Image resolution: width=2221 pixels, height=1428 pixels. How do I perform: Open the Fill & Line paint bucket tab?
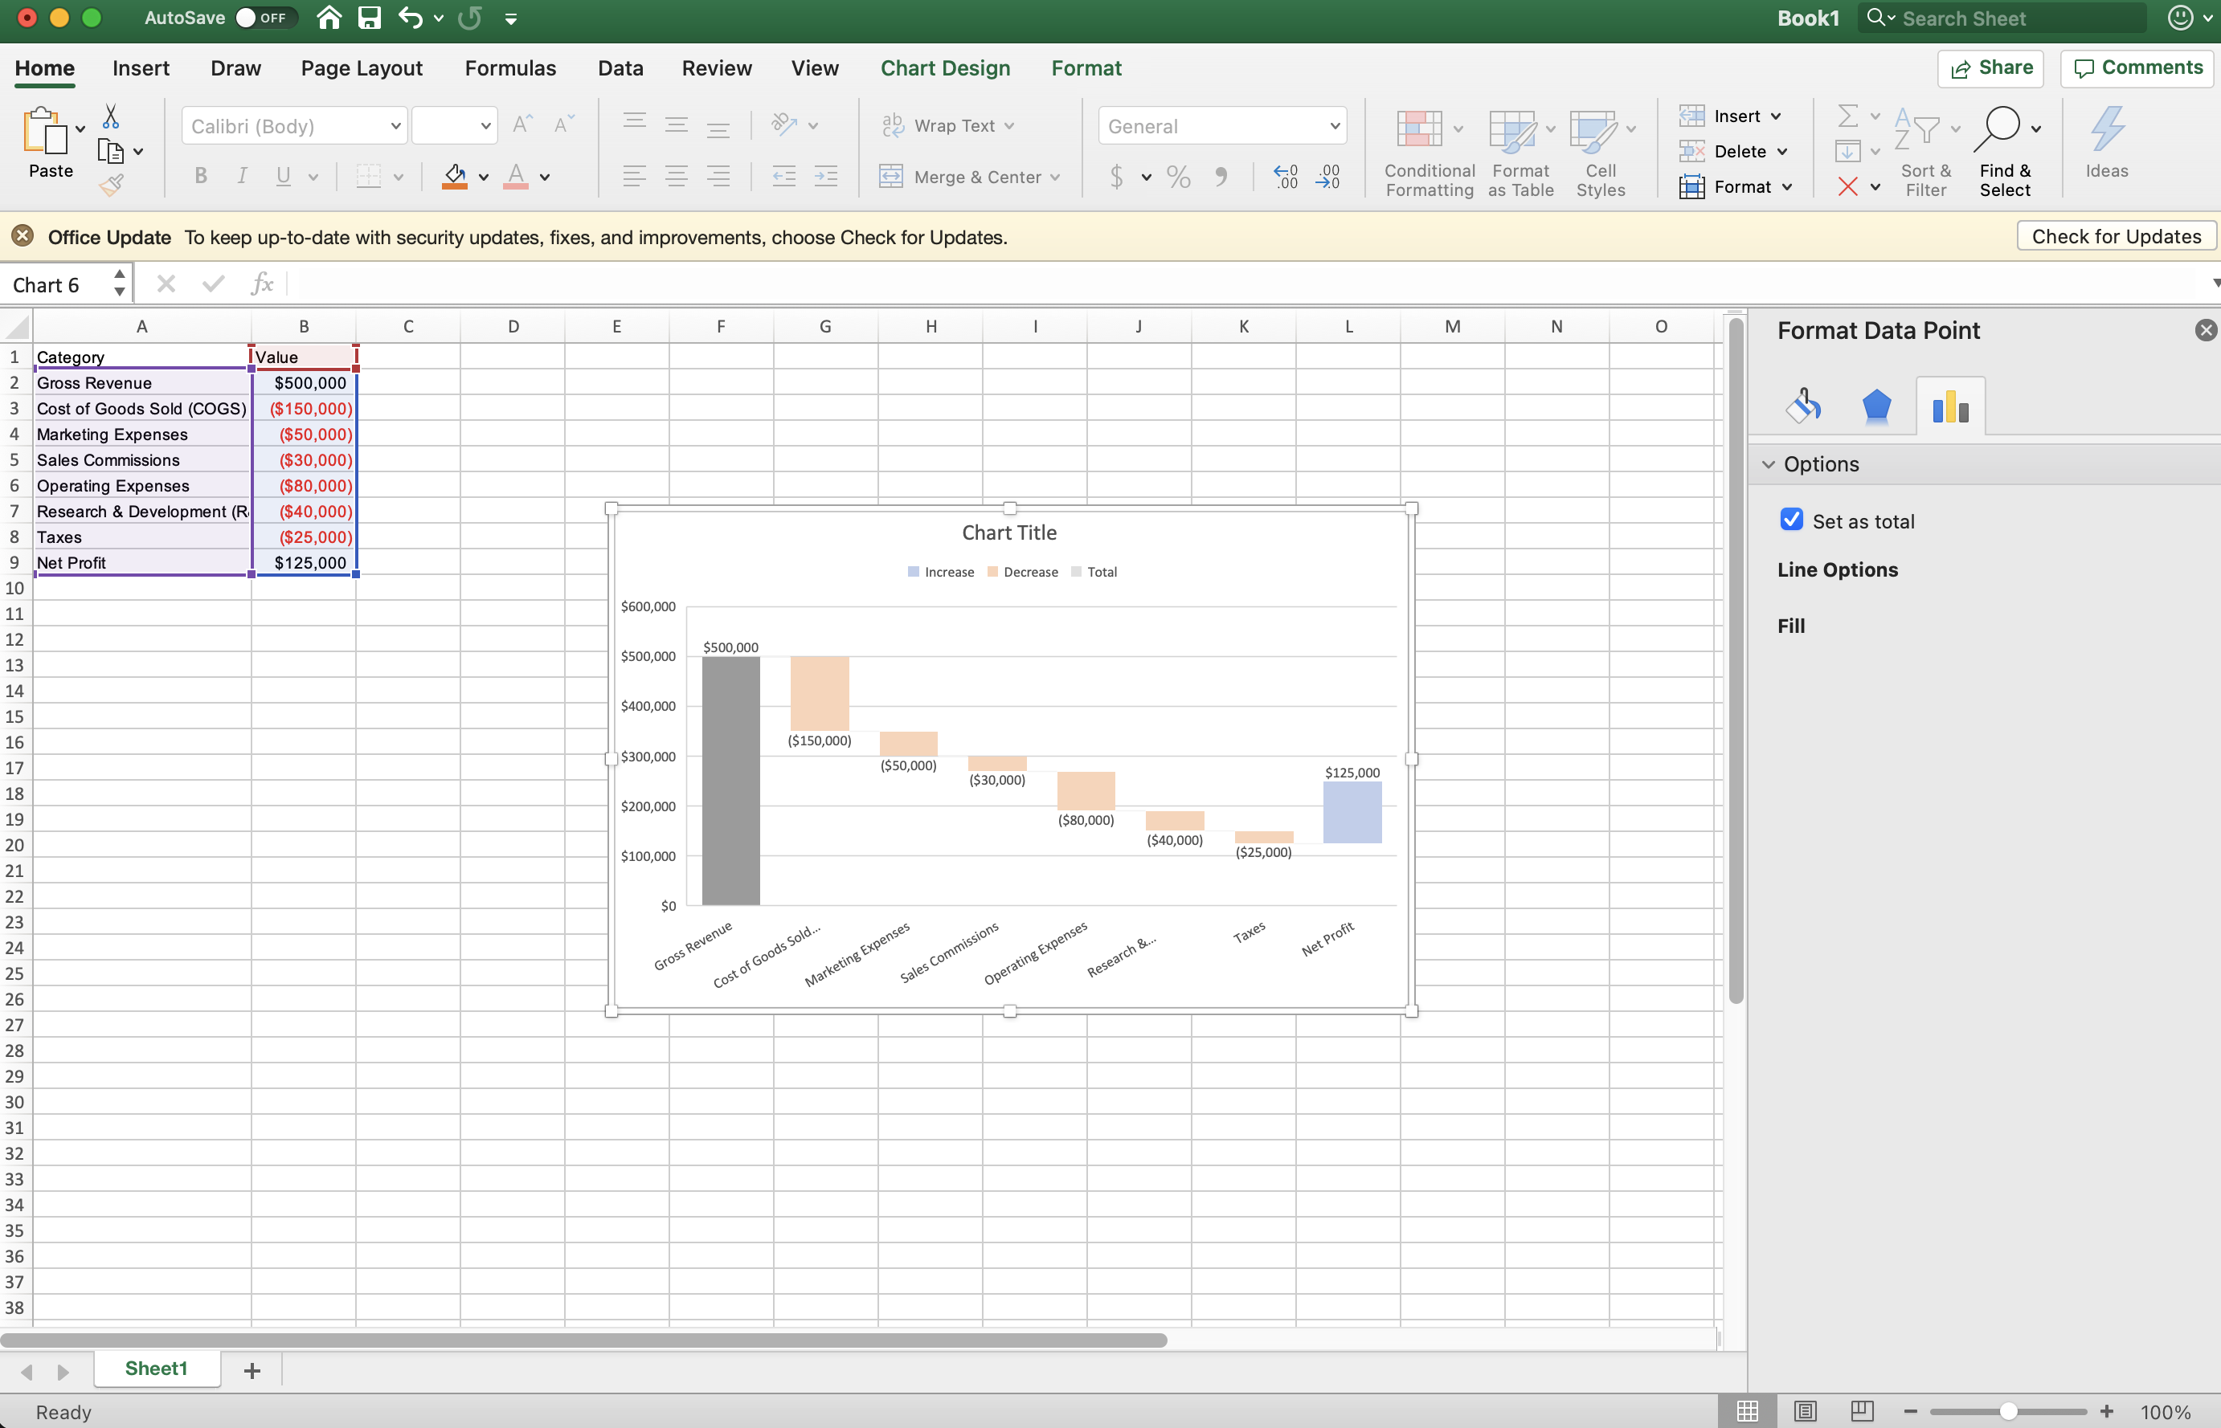tap(1802, 406)
